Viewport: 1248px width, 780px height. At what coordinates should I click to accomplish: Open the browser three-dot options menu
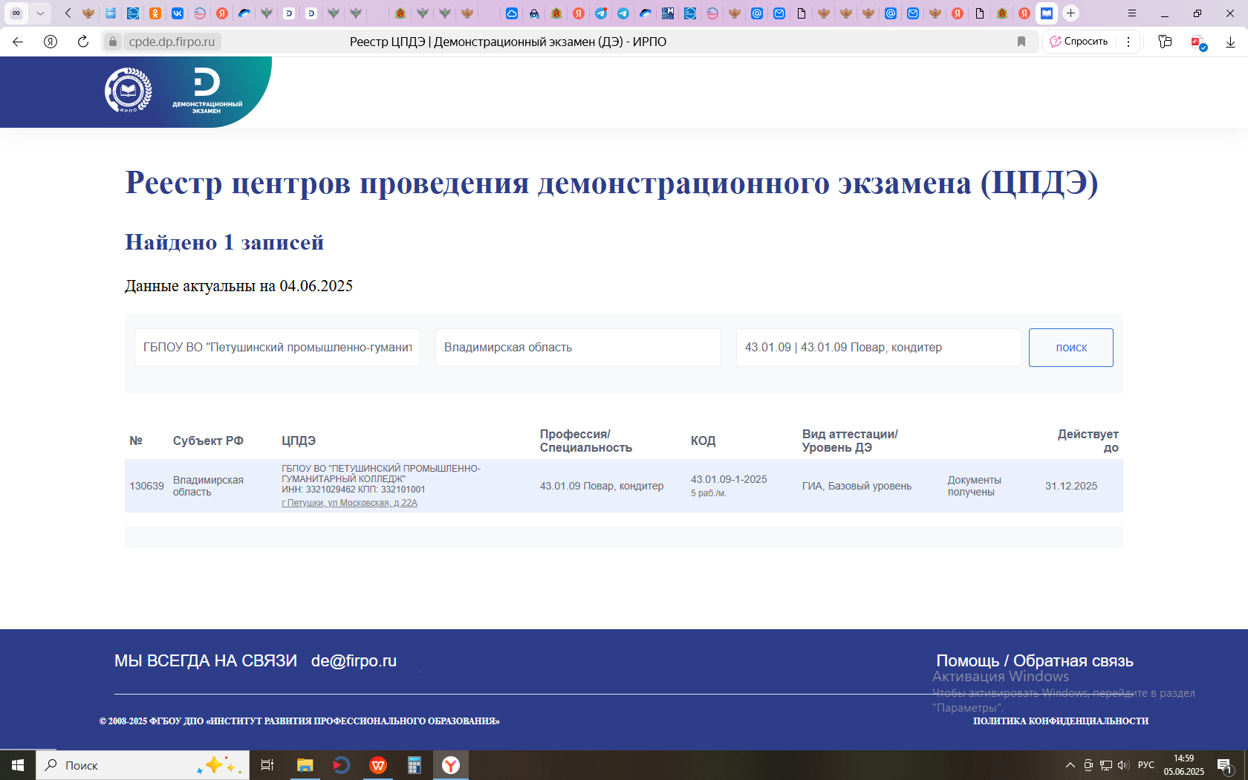[x=1128, y=42]
